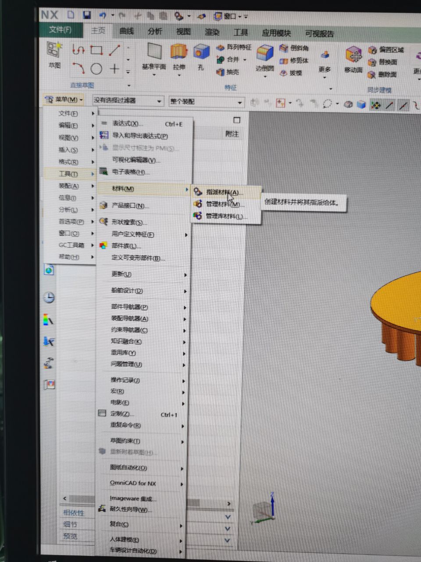Open the selection filter dropdown (没有选择过滤器)
Screen dimensions: 421x562
128,101
